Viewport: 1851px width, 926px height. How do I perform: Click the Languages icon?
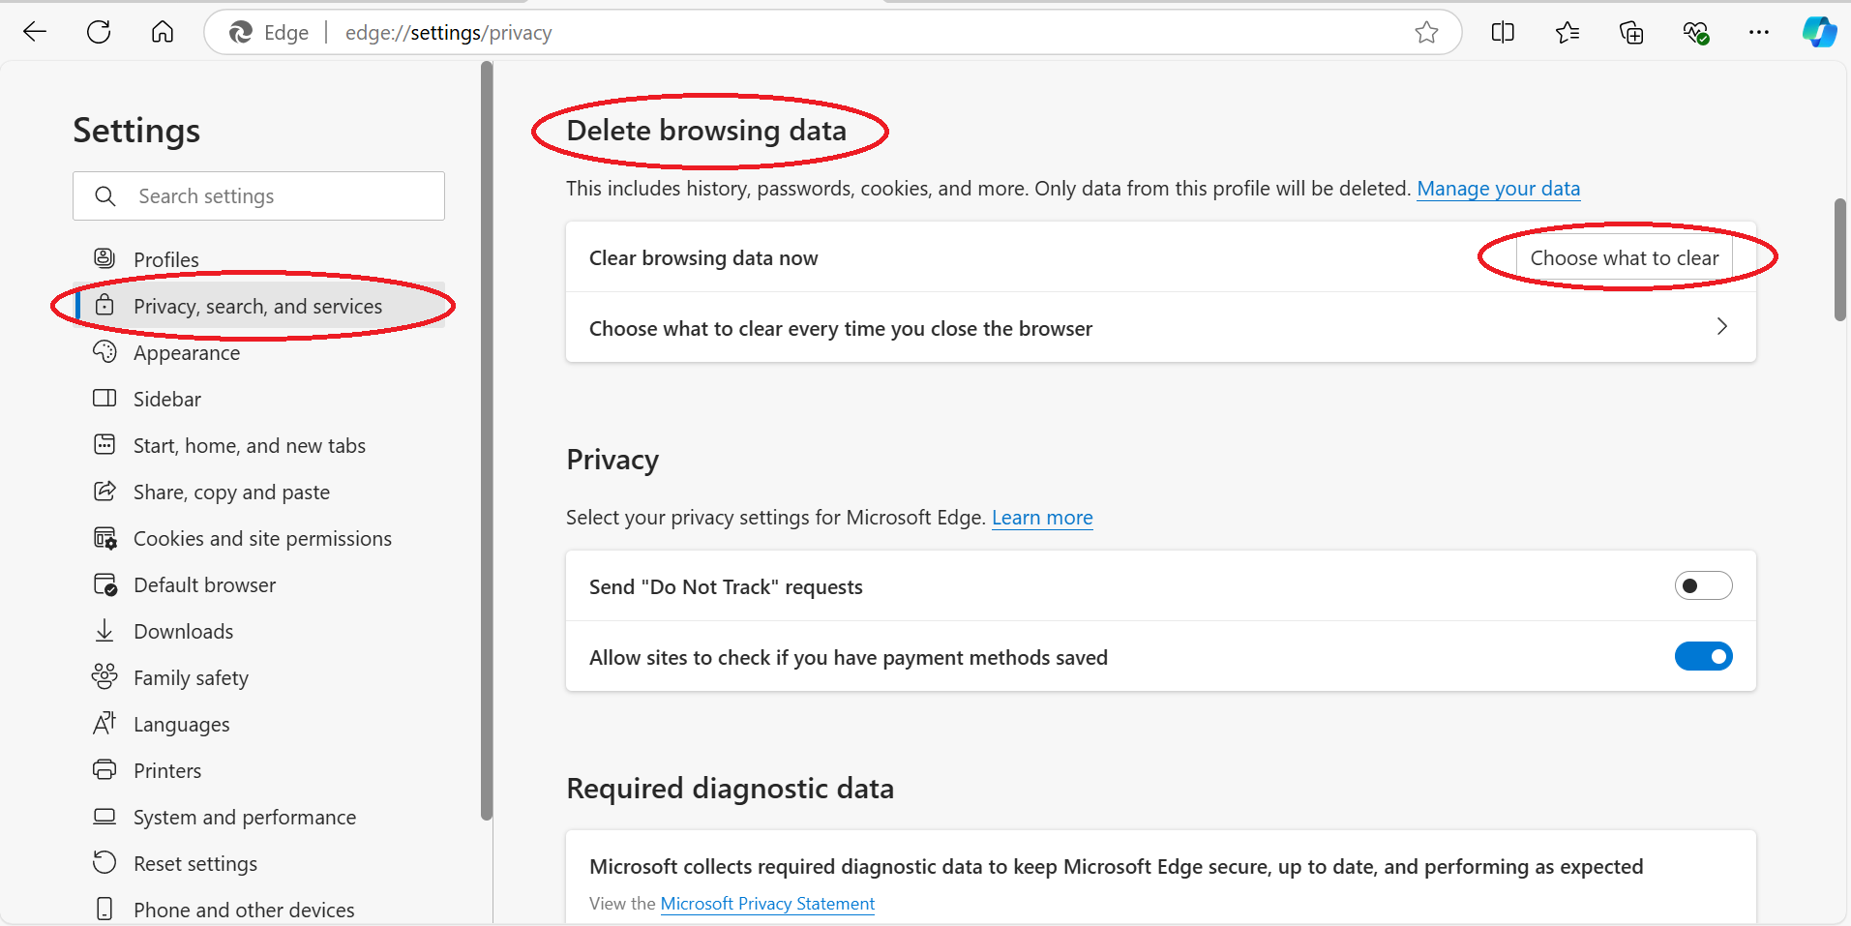(104, 723)
